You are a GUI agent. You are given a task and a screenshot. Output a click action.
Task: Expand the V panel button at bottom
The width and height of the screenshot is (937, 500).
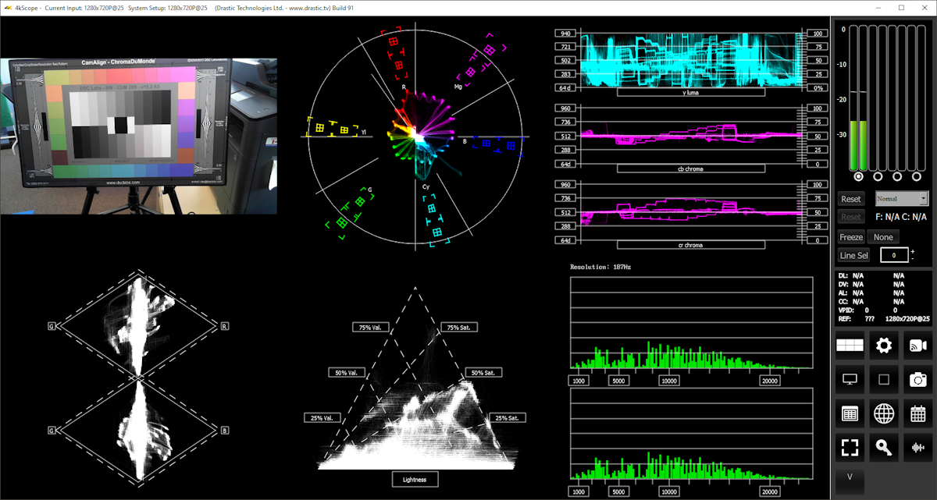click(850, 477)
